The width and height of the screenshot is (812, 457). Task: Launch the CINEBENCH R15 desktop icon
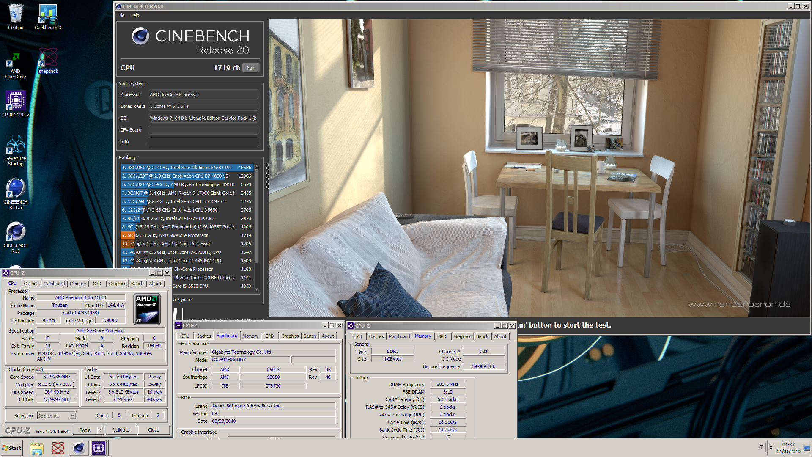pos(16,237)
